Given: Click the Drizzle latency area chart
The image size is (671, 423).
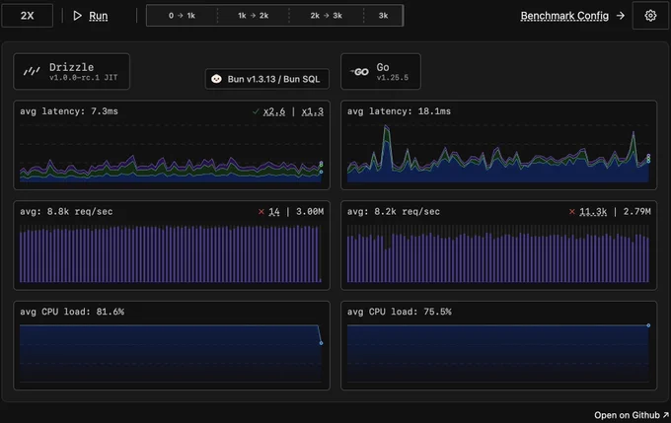Looking at the screenshot, I should point(171,152).
